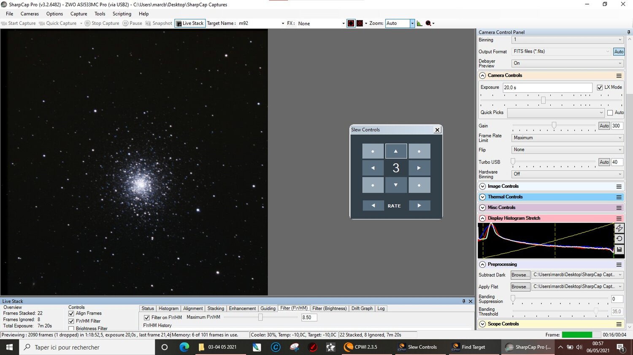Expand the Image Controls section
Image resolution: width=633 pixels, height=355 pixels.
coord(482,186)
